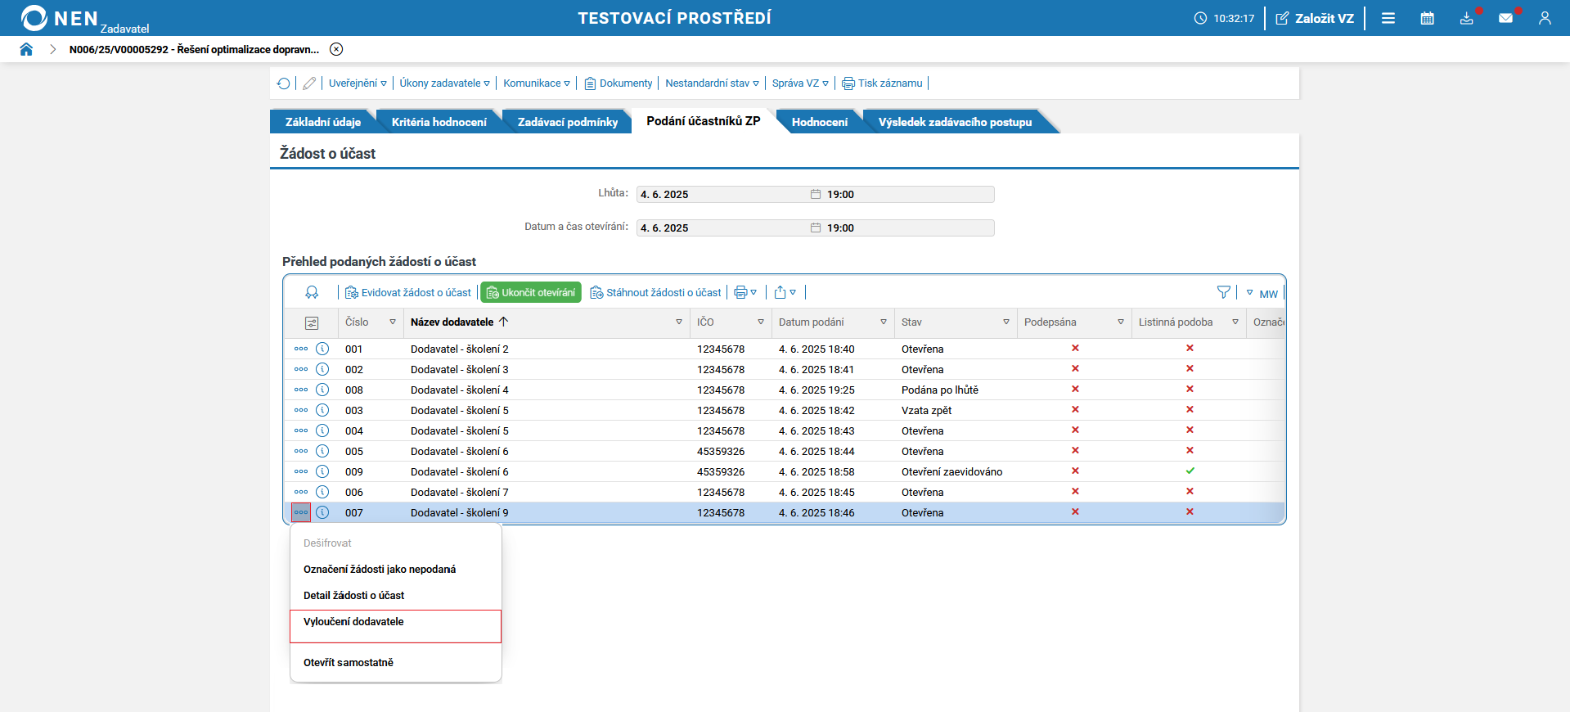Click the refresh record icon
This screenshot has height=712, width=1570.
point(283,83)
